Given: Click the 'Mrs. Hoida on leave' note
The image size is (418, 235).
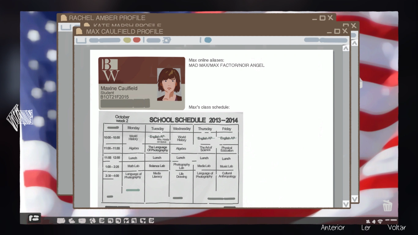Looking at the screenshot, I should (x=163, y=141).
